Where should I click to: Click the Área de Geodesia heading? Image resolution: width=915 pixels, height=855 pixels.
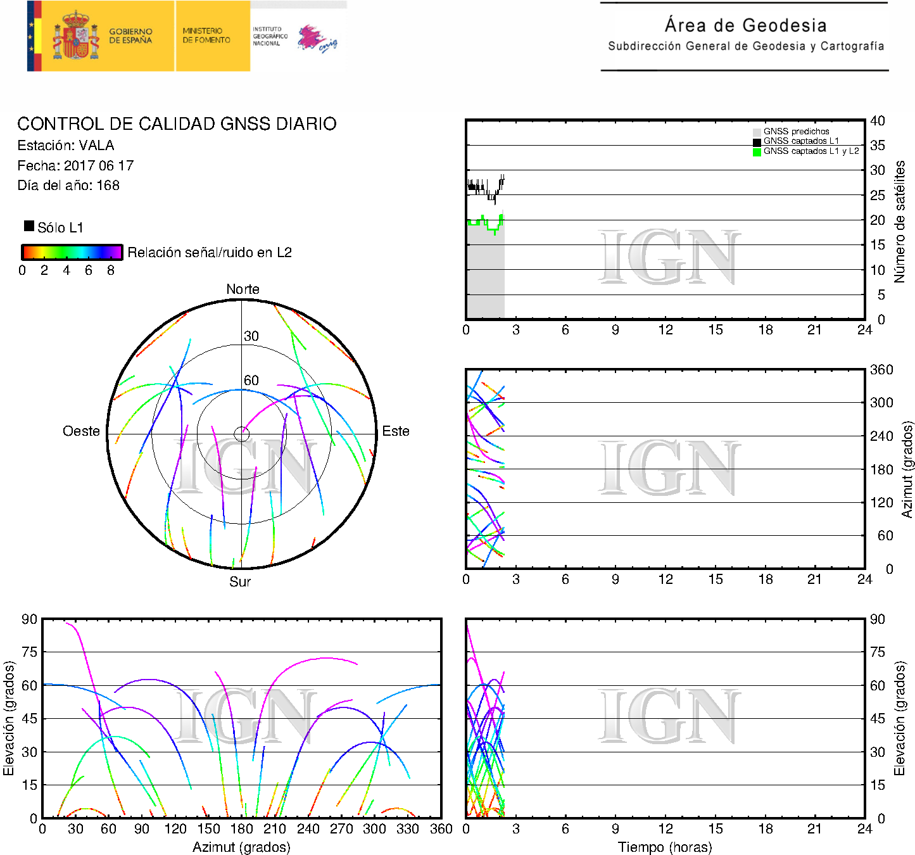pos(745,25)
